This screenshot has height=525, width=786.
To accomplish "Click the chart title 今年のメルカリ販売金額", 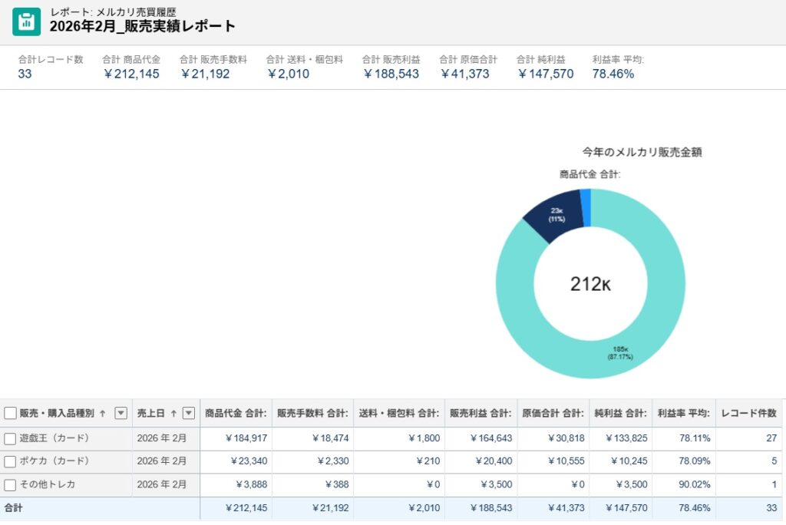I will tap(643, 152).
